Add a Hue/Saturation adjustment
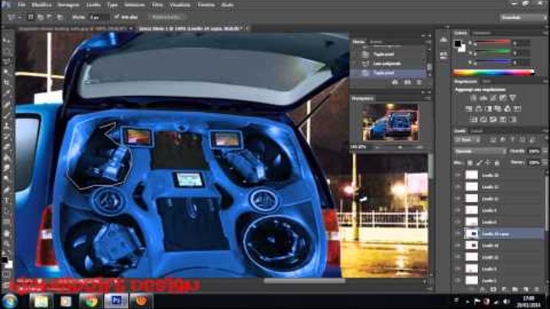 (469, 109)
